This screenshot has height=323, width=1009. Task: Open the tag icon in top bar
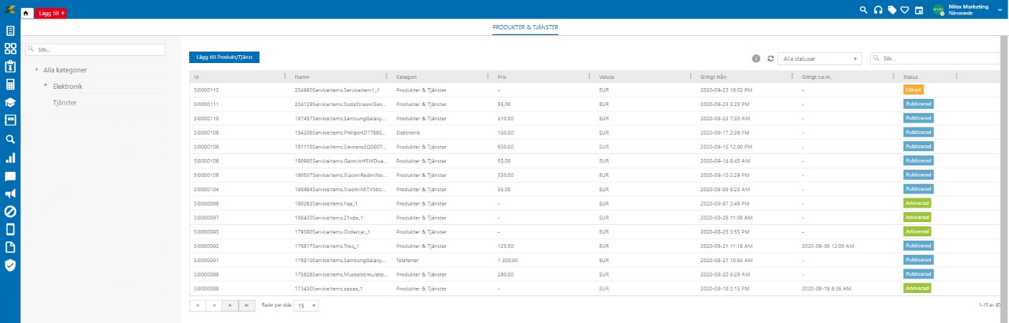coord(891,10)
